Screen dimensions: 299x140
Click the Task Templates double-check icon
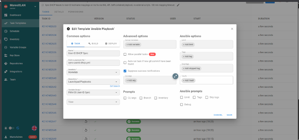[x=6, y=23]
